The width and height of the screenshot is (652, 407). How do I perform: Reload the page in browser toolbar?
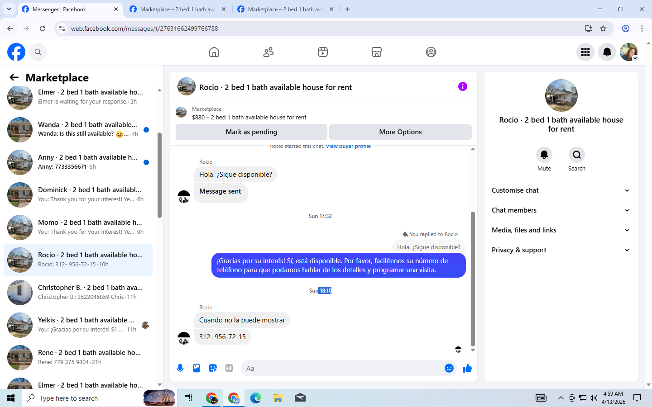(x=43, y=28)
